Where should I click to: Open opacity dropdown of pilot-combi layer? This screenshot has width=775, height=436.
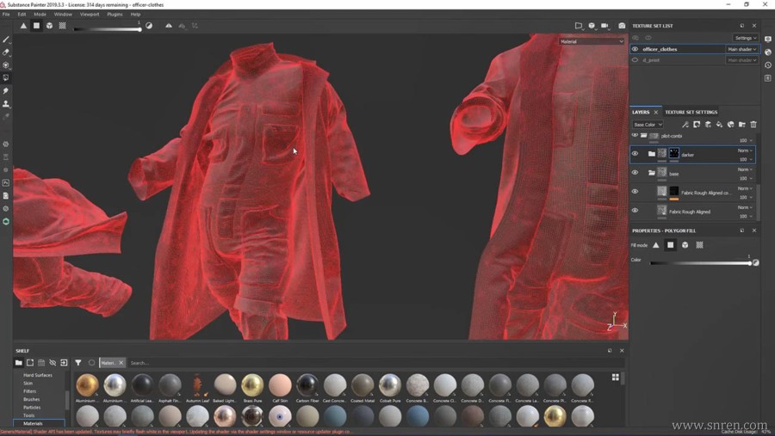pos(746,141)
